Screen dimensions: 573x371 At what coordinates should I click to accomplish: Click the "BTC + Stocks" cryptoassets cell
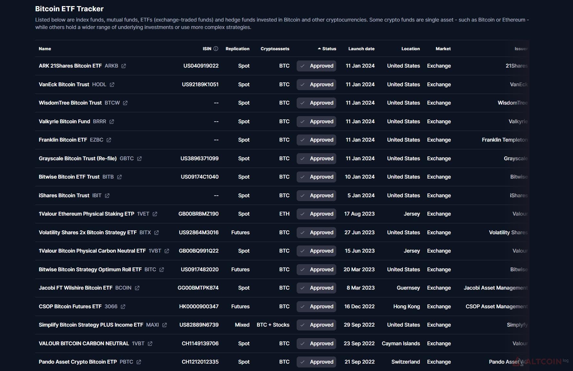point(273,325)
